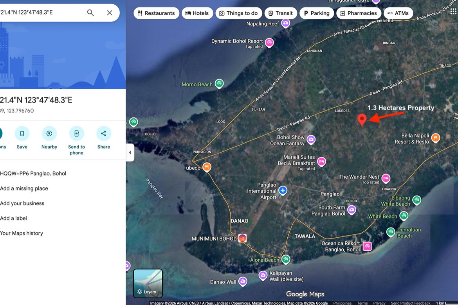The width and height of the screenshot is (458, 305).
Task: Click The Wander Nest hotel pin
Action: coord(386,178)
